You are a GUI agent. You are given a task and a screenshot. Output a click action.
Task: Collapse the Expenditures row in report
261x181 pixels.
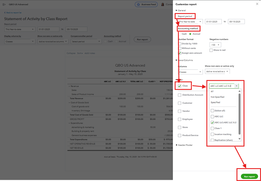click(69, 123)
